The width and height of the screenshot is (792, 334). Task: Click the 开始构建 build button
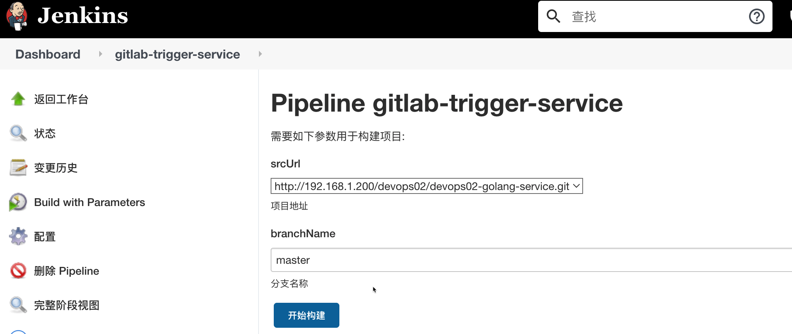(x=307, y=315)
